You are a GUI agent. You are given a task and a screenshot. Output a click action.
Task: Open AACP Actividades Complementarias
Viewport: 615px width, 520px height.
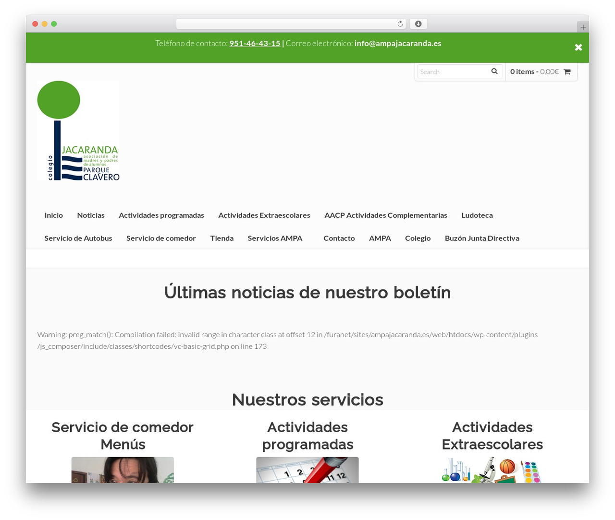386,215
